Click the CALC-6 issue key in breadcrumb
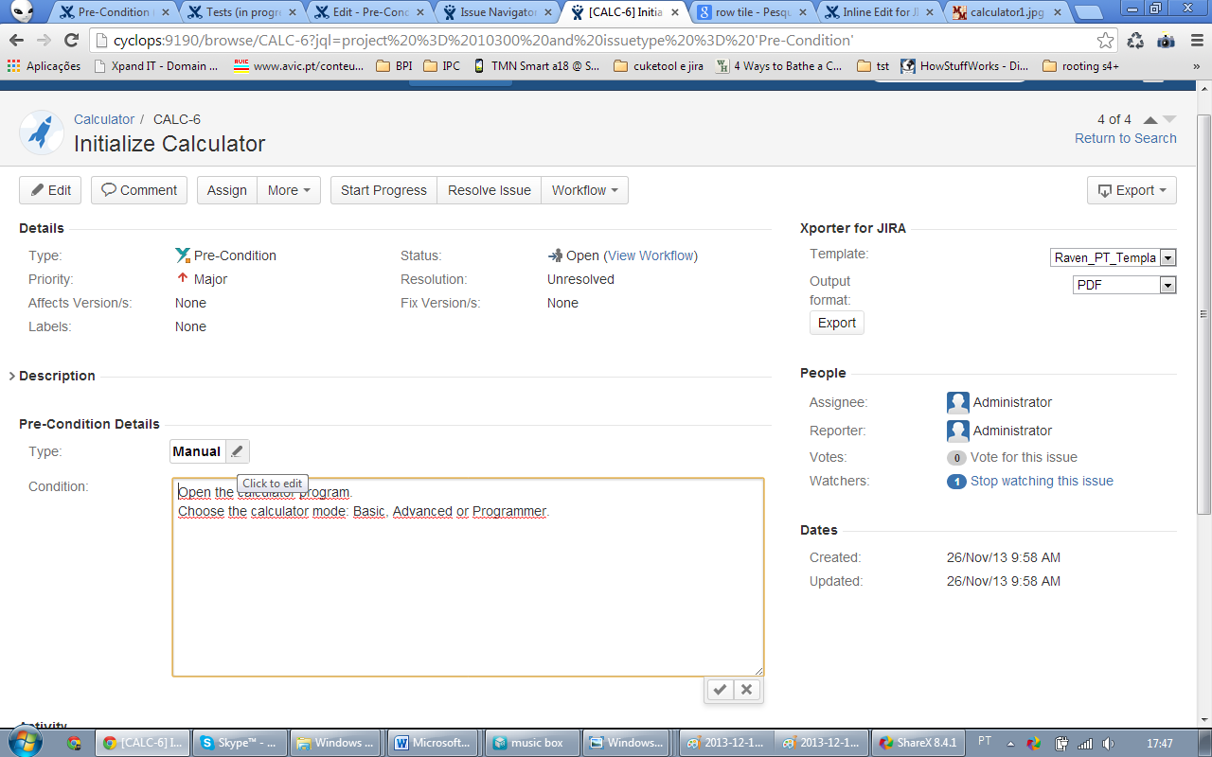1212x757 pixels. (177, 119)
